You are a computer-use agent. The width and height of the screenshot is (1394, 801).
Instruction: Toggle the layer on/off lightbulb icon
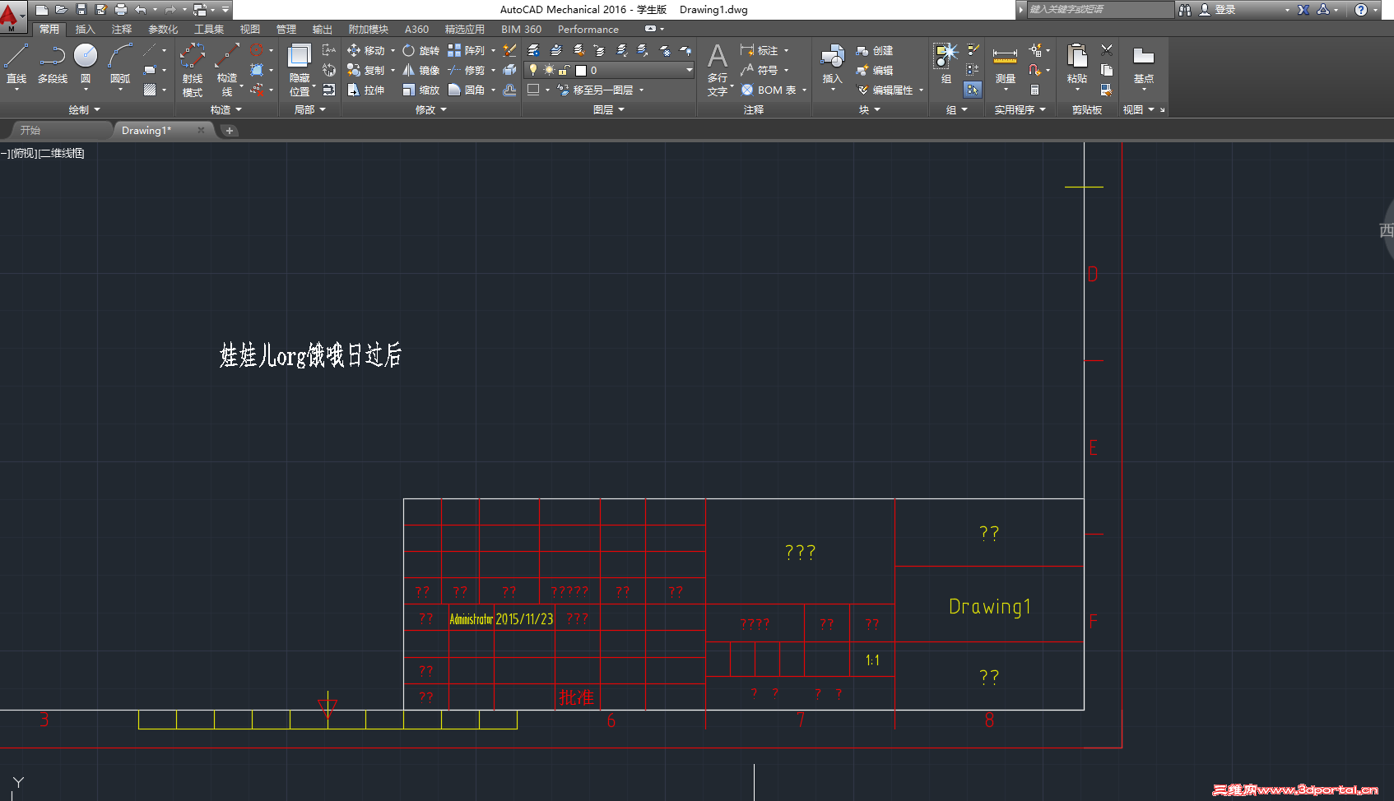[x=533, y=70]
